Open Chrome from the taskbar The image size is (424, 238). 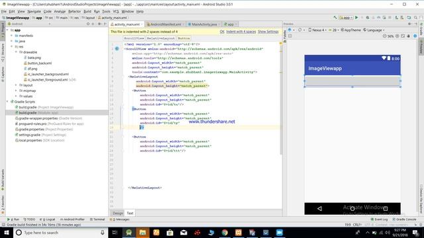pyautogui.click(x=225, y=232)
